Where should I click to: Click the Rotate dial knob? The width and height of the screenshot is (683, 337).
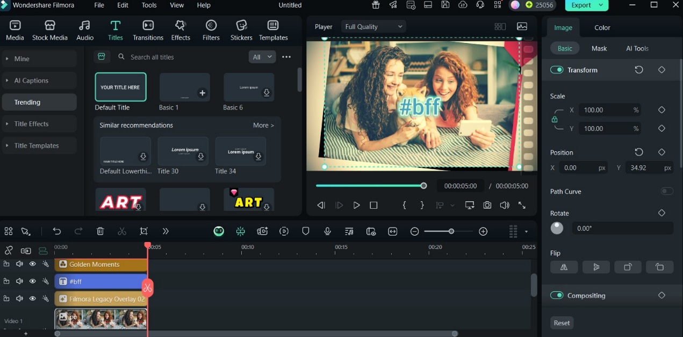(x=557, y=228)
